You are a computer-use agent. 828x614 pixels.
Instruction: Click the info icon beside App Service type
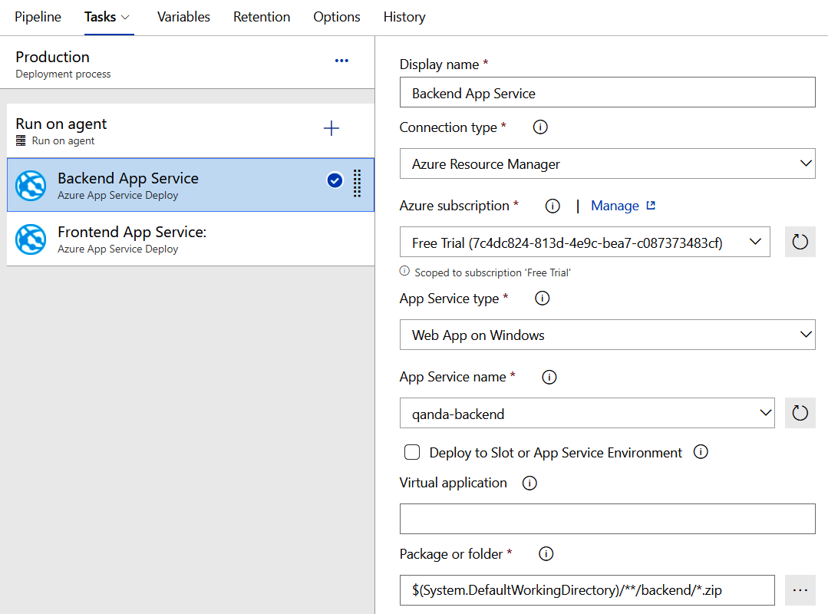[x=543, y=299]
